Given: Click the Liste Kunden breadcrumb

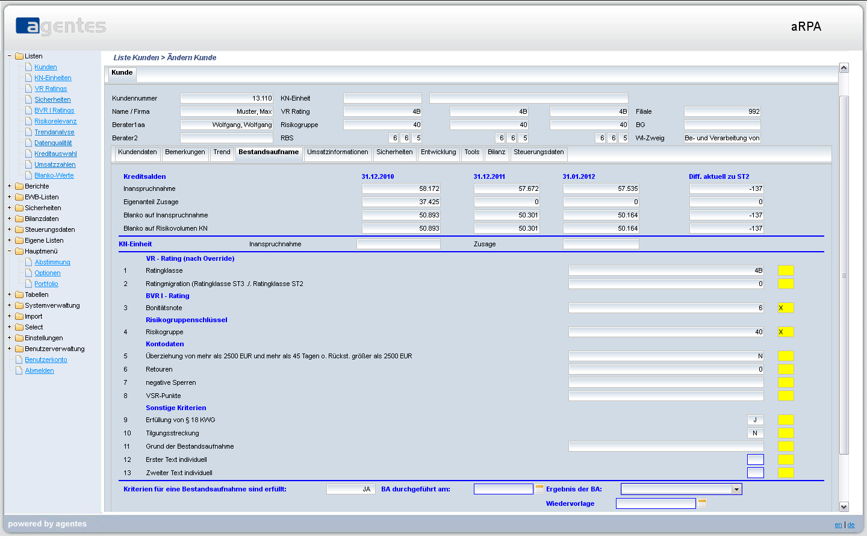Looking at the screenshot, I should [136, 58].
